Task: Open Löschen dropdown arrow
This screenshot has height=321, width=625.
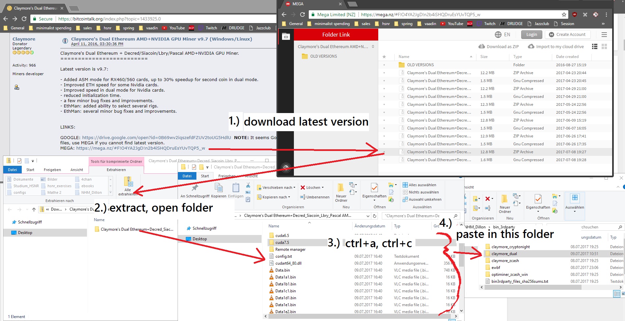Action: [x=323, y=188]
